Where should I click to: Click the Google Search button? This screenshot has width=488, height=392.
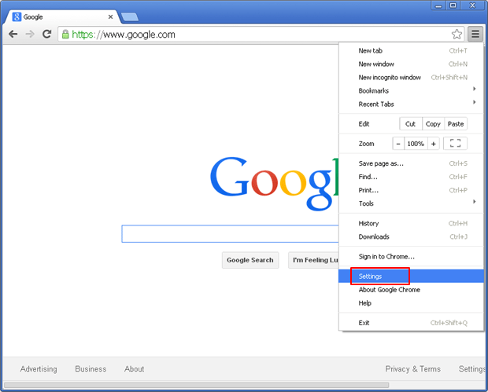(x=250, y=260)
